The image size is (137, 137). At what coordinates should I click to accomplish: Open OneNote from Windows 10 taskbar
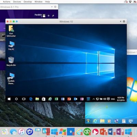pyautogui.click(x=82, y=99)
